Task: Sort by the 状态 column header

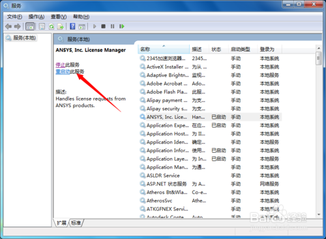Action: (219, 49)
